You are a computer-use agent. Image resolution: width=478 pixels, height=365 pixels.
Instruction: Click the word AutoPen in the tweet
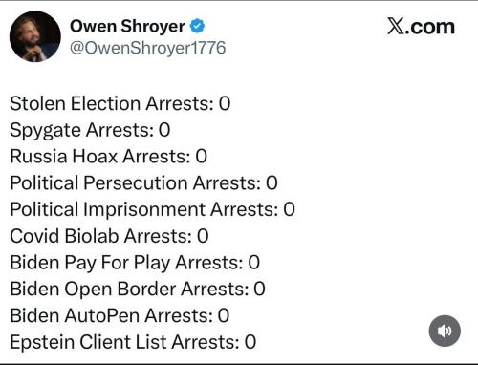pos(102,315)
